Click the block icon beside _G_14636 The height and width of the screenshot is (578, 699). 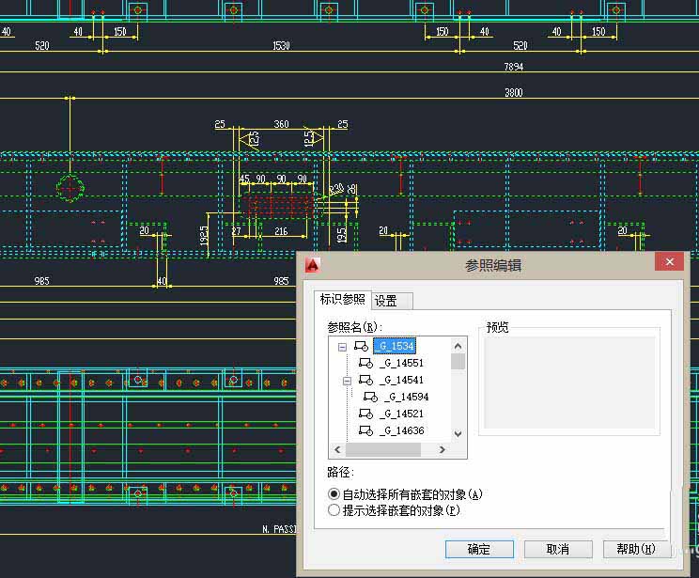point(365,430)
